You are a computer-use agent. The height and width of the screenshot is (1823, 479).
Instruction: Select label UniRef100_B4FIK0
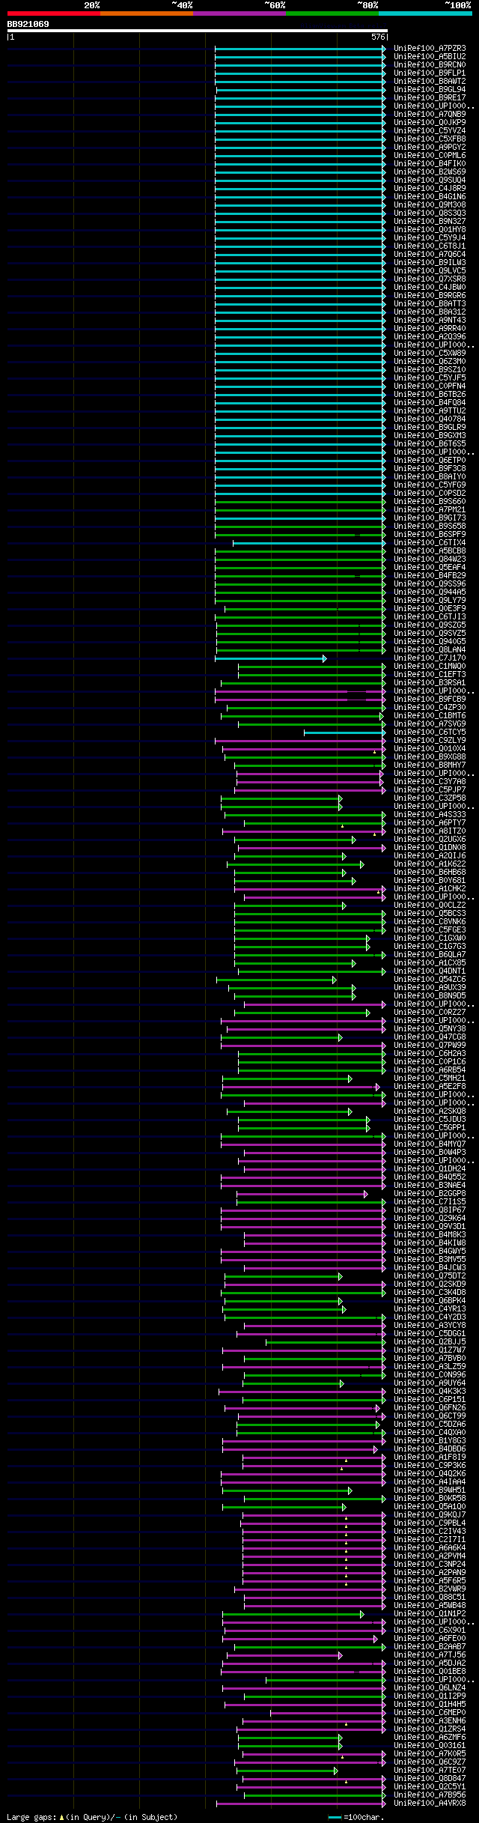click(x=430, y=164)
